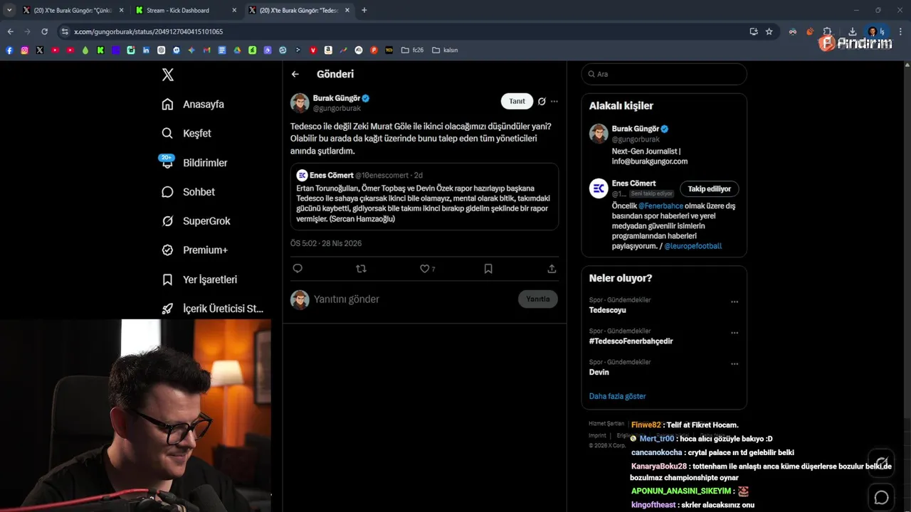Image resolution: width=911 pixels, height=512 pixels.
Task: Open Yer İşaretleri bookmarks page
Action: (199, 279)
